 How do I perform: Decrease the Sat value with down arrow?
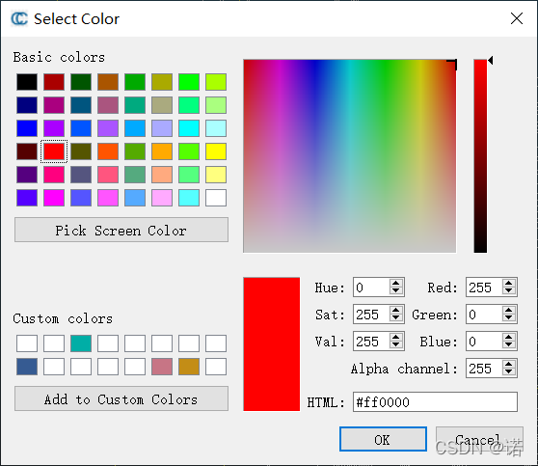pyautogui.click(x=396, y=317)
